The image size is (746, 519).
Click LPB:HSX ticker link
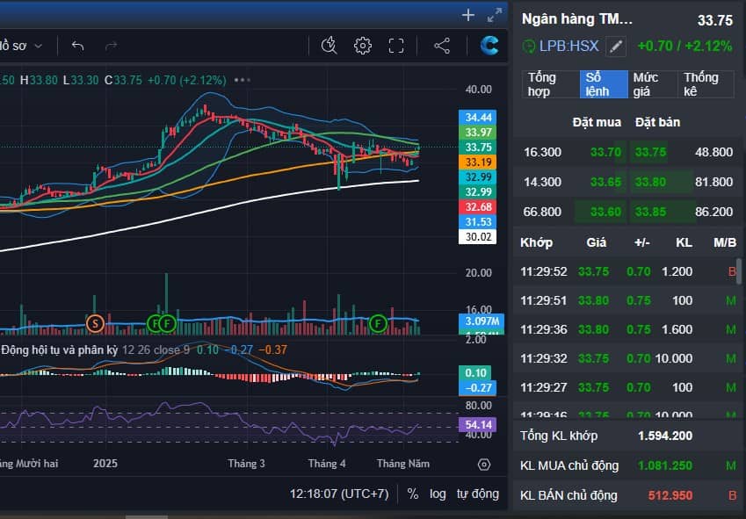point(569,46)
